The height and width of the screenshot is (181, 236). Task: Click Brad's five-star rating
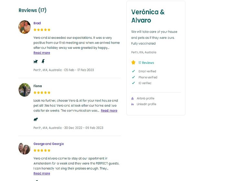(x=42, y=30)
